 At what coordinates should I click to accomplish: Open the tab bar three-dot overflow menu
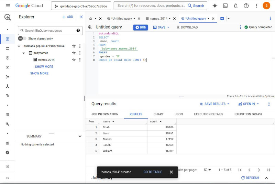pyautogui.click(x=270, y=19)
